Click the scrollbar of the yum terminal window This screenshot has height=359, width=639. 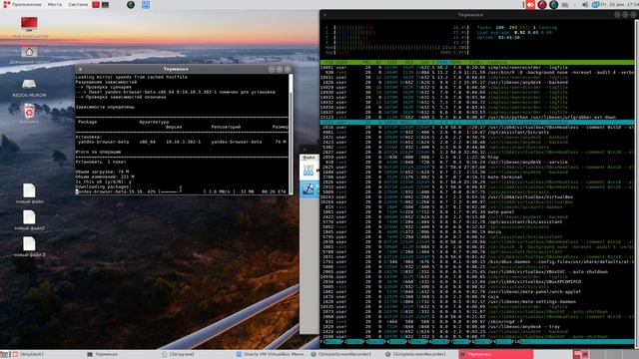(x=291, y=134)
